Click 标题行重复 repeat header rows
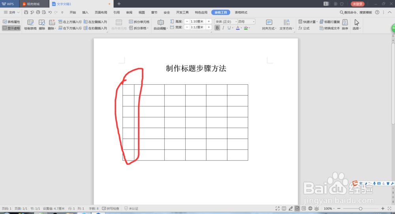Viewport: 395px width, 214px height. [330, 22]
